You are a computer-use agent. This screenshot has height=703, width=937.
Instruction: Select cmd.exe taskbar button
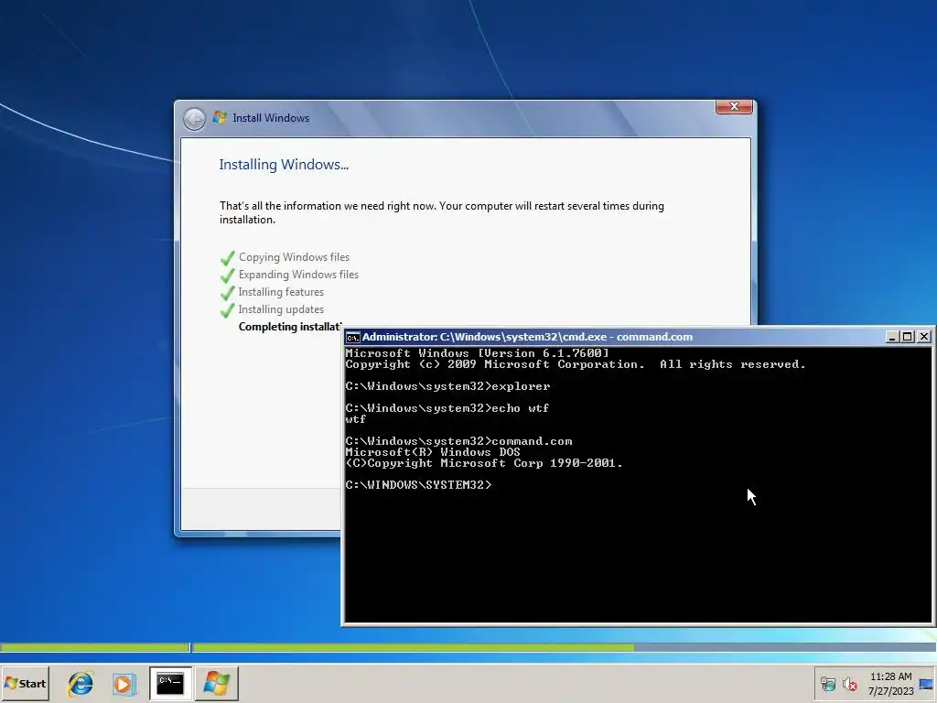point(170,683)
